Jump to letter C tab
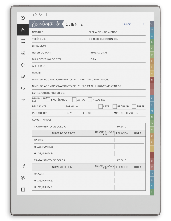Image resolution: width=171 pixels, height=221 pixels. point(152,48)
